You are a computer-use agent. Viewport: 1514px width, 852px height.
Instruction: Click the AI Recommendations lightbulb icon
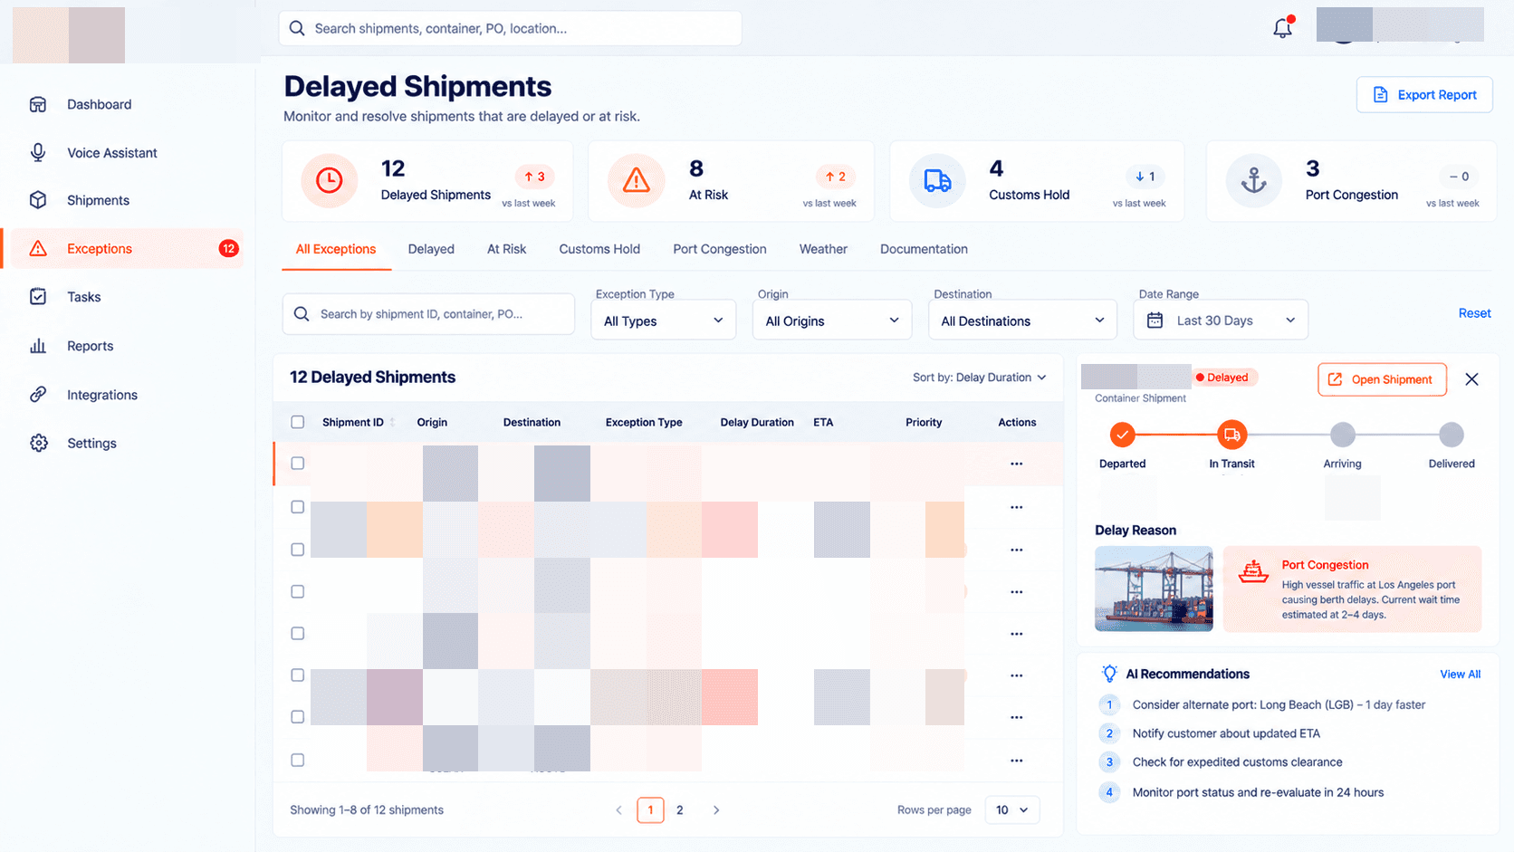(1109, 674)
